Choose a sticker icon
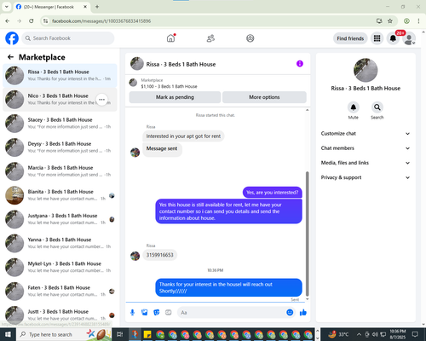This screenshot has height=341, width=426. [157, 313]
